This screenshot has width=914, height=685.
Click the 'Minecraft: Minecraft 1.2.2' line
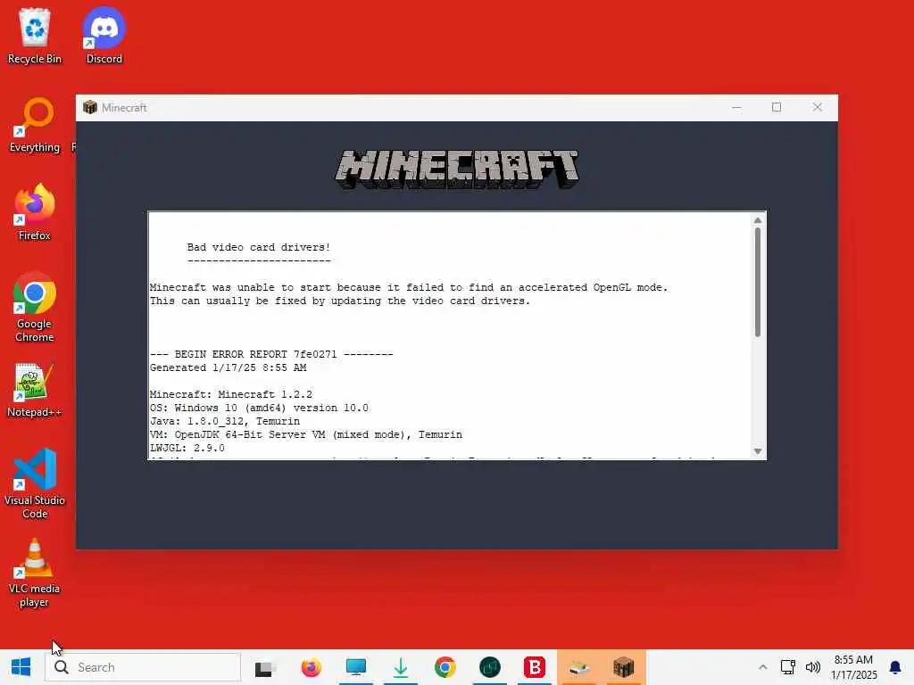click(231, 394)
